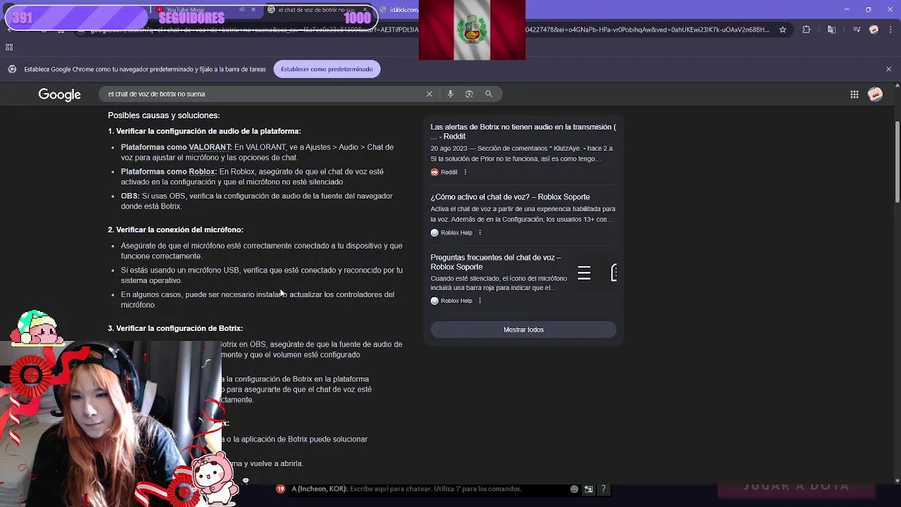Click the 'Mostrar todos' button

tap(524, 330)
